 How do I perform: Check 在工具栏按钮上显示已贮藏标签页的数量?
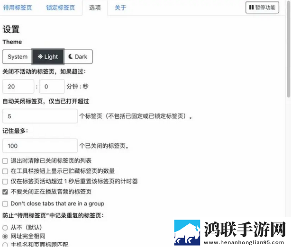(x=5, y=171)
